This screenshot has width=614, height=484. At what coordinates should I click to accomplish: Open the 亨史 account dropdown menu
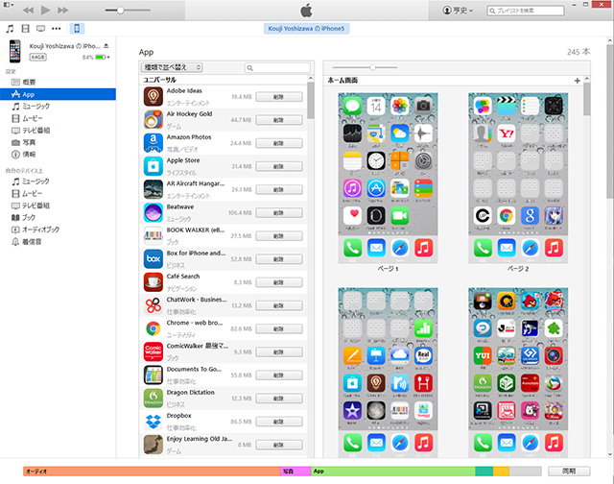(458, 11)
